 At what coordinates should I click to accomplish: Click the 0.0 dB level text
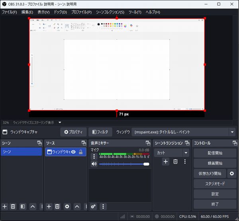click(x=144, y=150)
